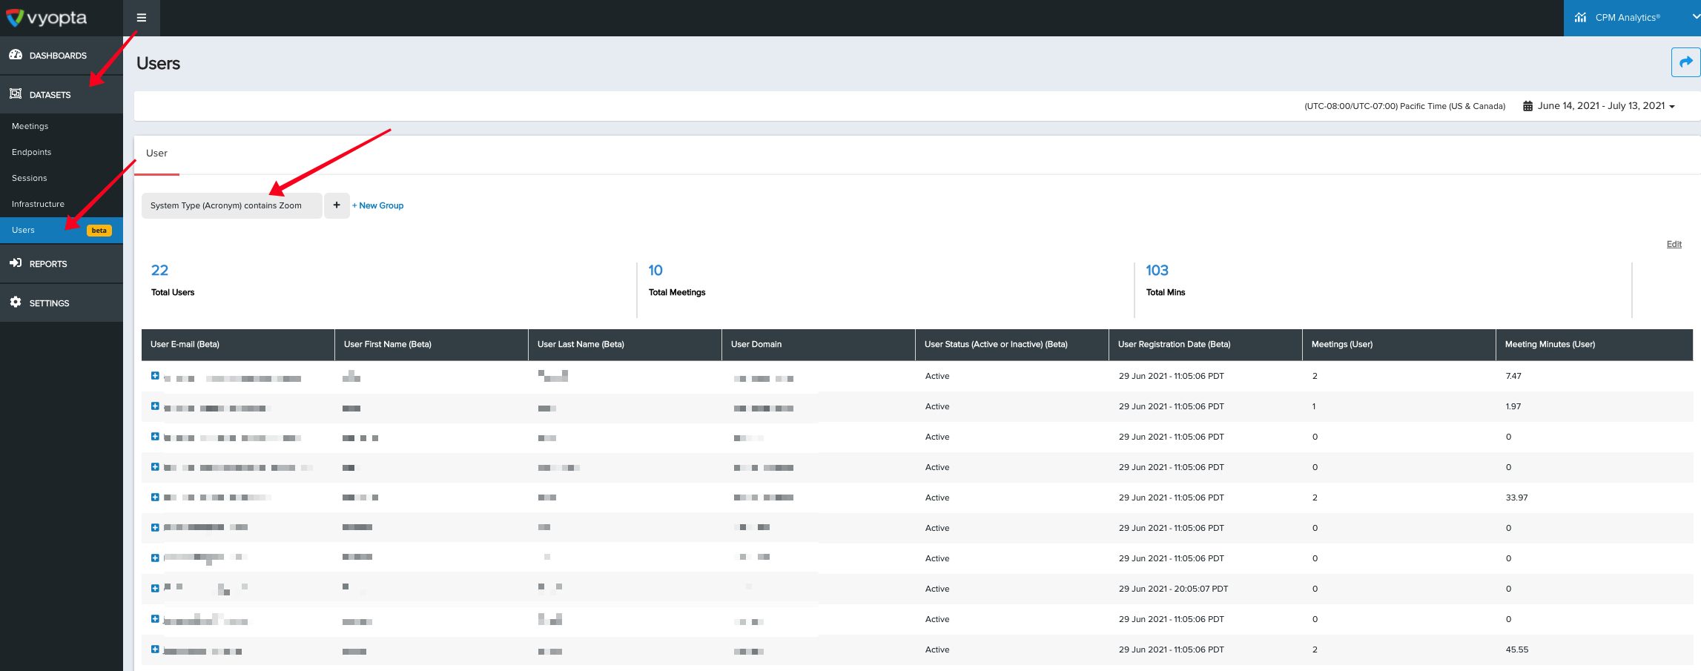Sort by Meetings (User) column
This screenshot has width=1701, height=671.
pos(1399,345)
